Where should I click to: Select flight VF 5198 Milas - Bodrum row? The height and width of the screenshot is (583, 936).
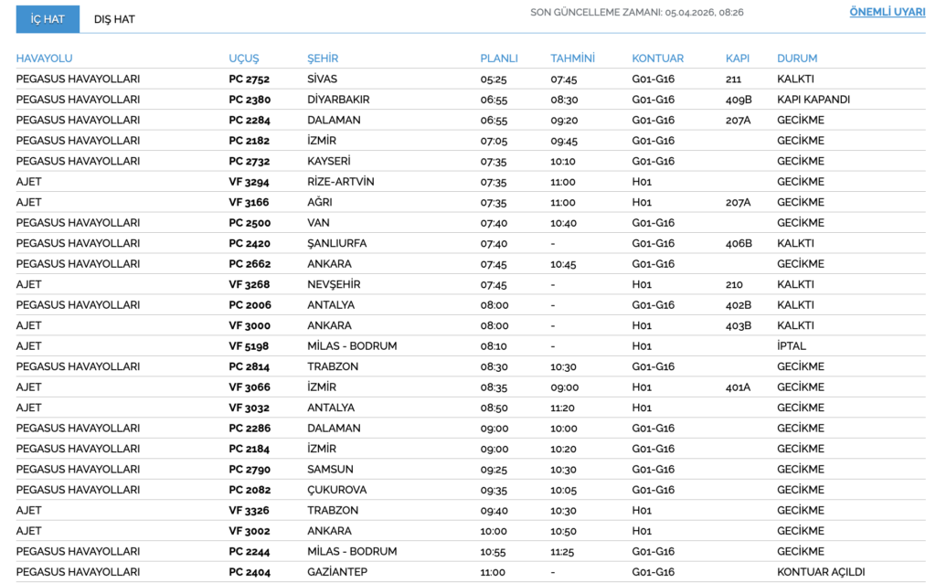(x=471, y=346)
